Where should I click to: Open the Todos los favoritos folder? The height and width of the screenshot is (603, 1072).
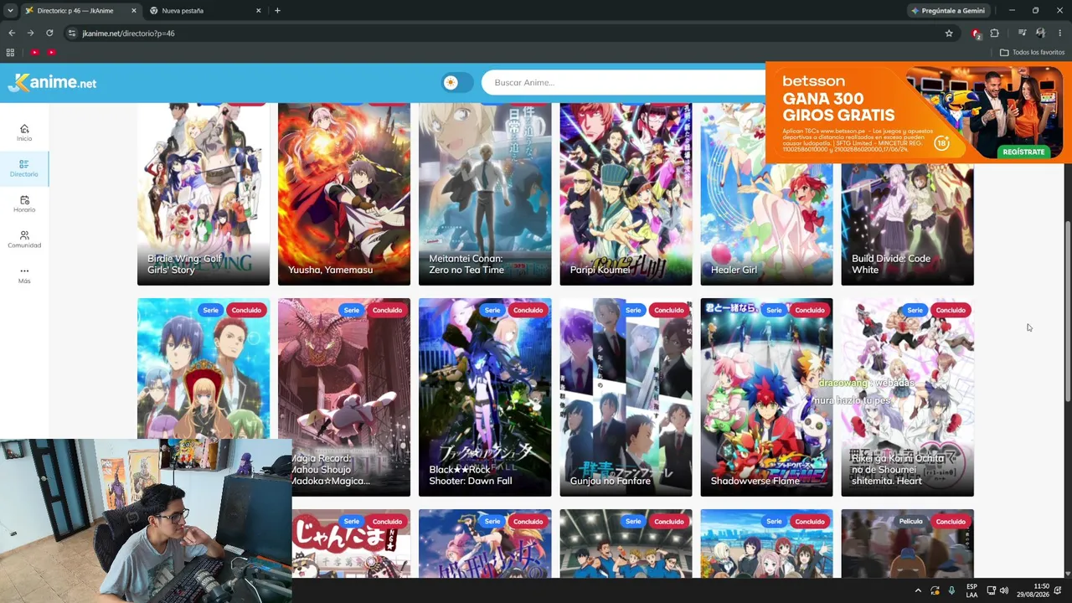1032,52
